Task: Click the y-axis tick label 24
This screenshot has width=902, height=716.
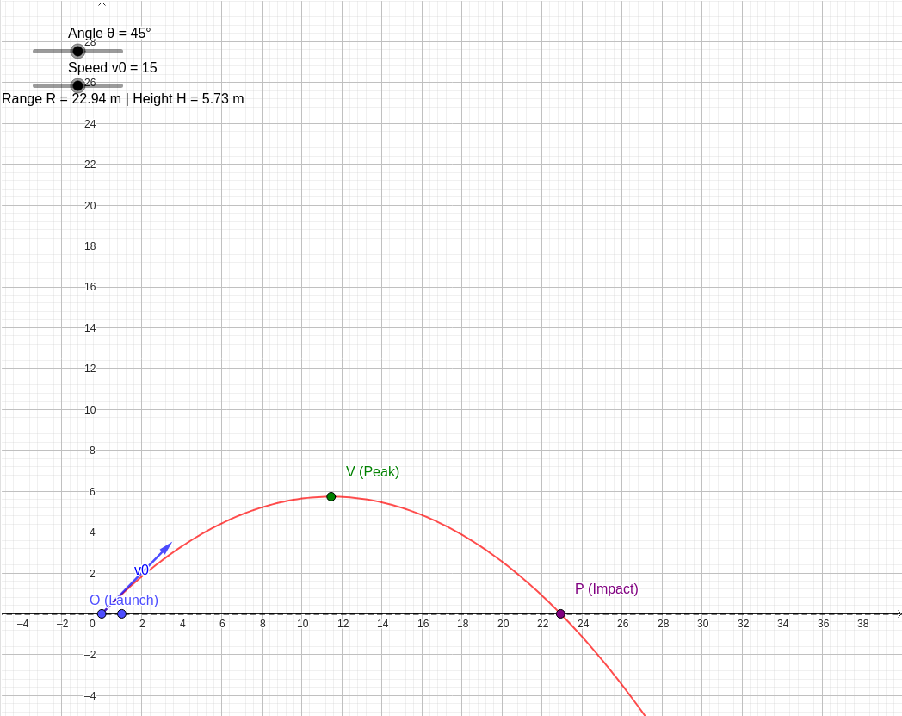Action: coord(90,124)
